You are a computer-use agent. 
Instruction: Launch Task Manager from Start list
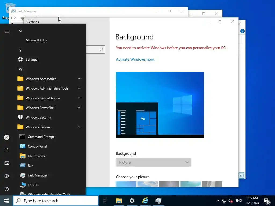pyautogui.click(x=38, y=175)
